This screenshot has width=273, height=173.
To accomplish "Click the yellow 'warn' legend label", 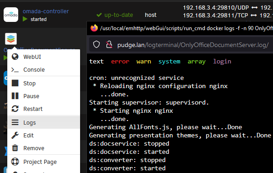I will tap(144, 61).
